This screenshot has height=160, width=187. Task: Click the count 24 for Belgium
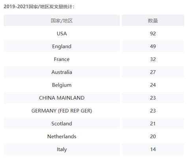coord(153,85)
